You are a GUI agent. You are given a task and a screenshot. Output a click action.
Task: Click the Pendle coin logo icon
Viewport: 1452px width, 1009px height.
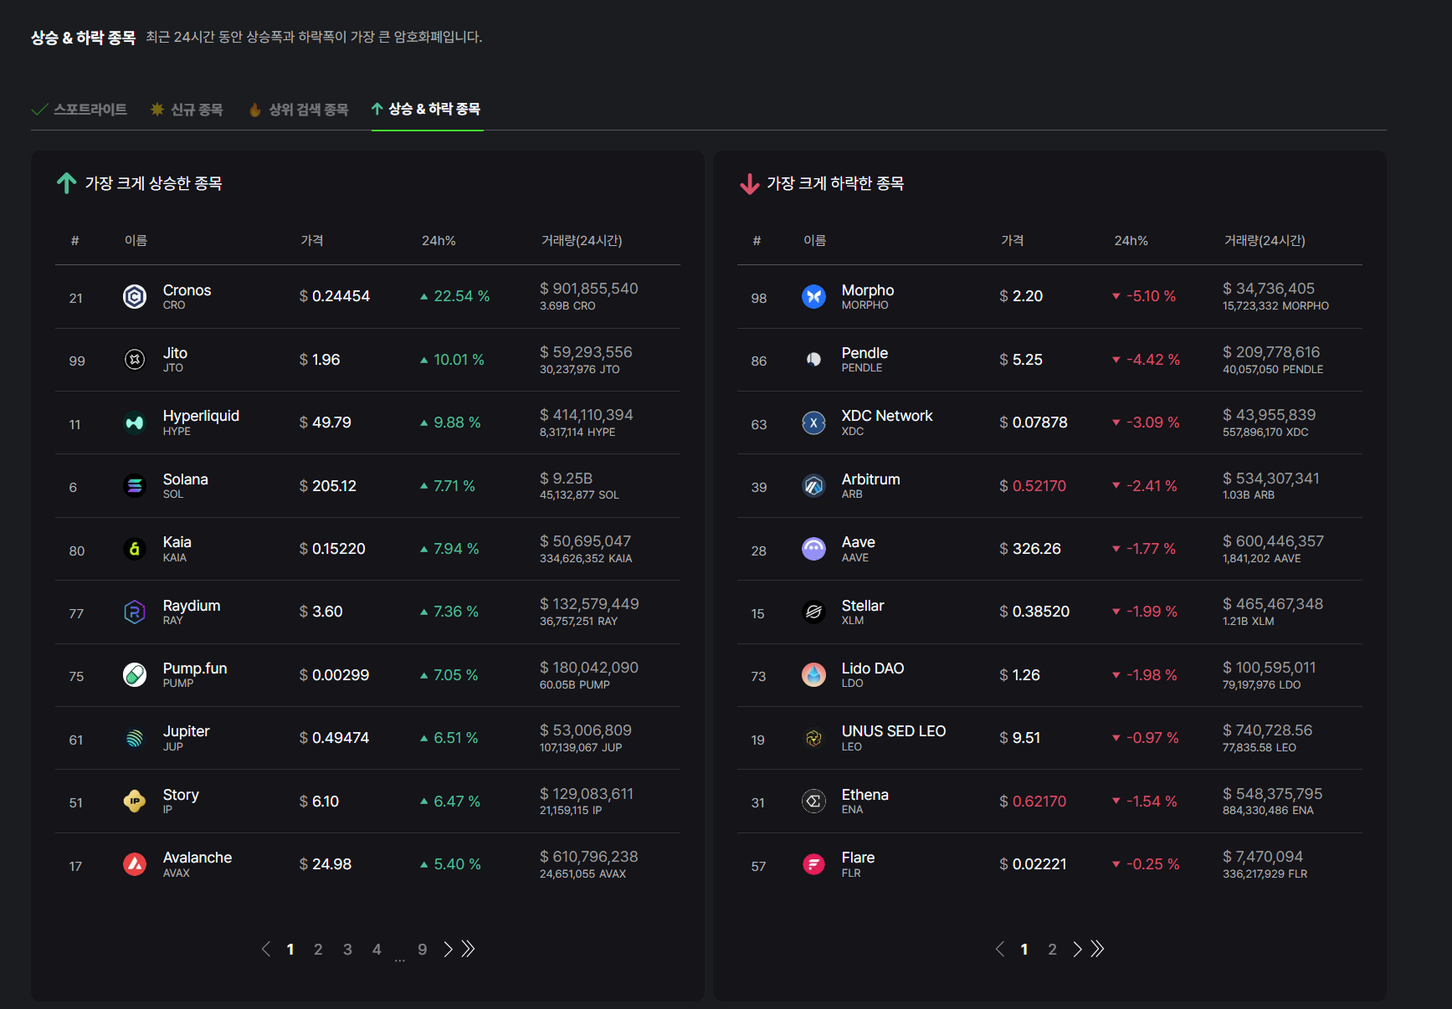813,360
